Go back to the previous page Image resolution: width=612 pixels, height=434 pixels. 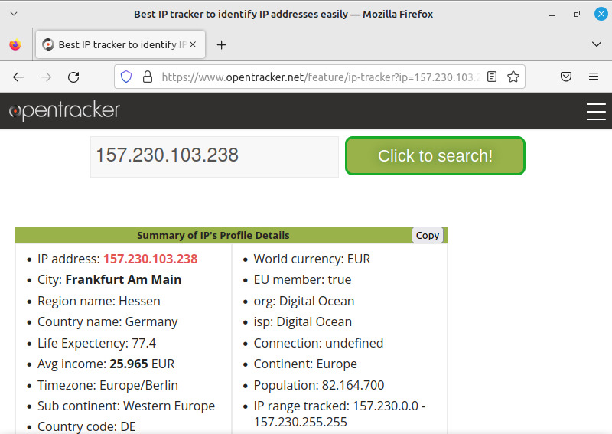point(18,77)
